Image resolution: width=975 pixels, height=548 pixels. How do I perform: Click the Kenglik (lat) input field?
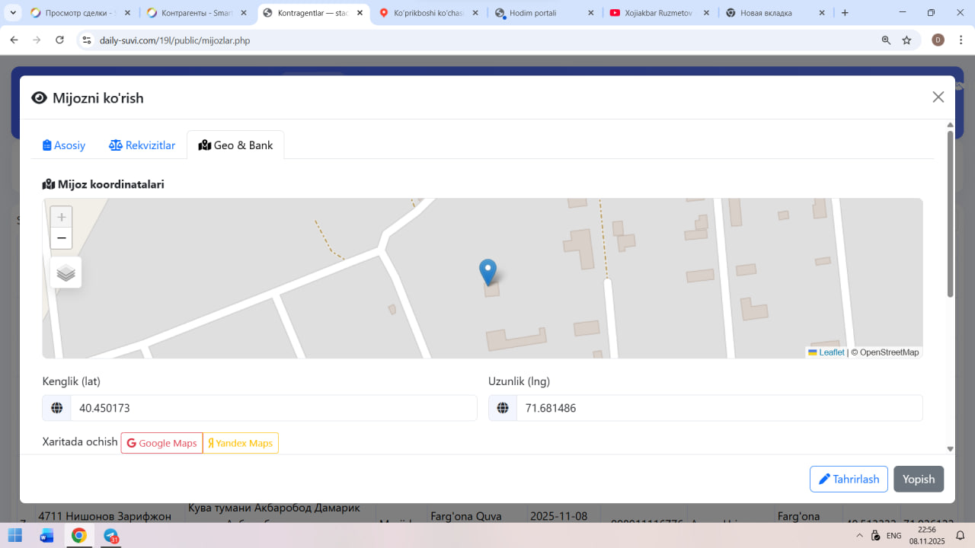pyautogui.click(x=273, y=408)
